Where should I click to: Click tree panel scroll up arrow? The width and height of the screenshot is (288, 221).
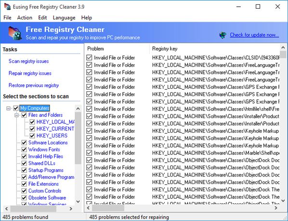click(x=78, y=109)
